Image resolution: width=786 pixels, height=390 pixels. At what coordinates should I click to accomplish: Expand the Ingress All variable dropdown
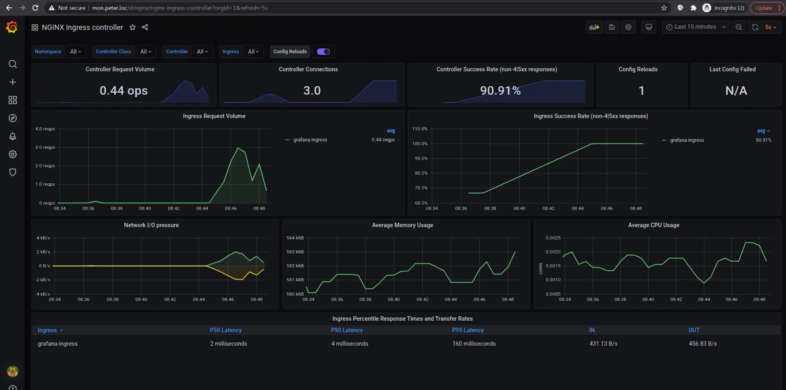(x=254, y=52)
